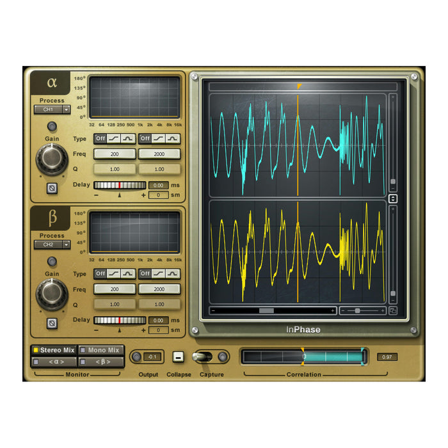Screen dimensions: 448x448
Task: Select shelf filter type for beta band two
Action: click(x=159, y=274)
